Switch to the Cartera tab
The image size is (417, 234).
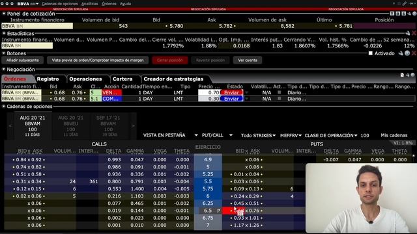[x=122, y=79]
